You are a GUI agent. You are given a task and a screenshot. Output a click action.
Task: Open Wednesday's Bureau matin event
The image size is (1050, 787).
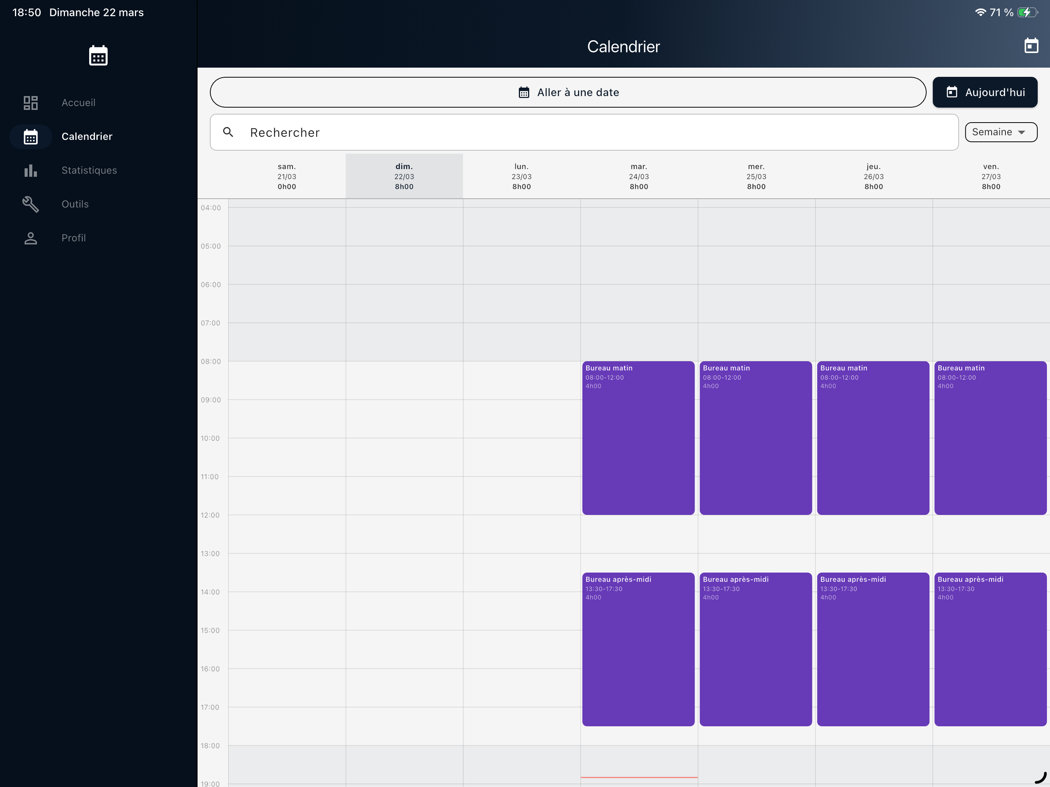click(755, 438)
